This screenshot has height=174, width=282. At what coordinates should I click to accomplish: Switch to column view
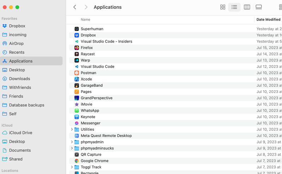tap(247, 7)
